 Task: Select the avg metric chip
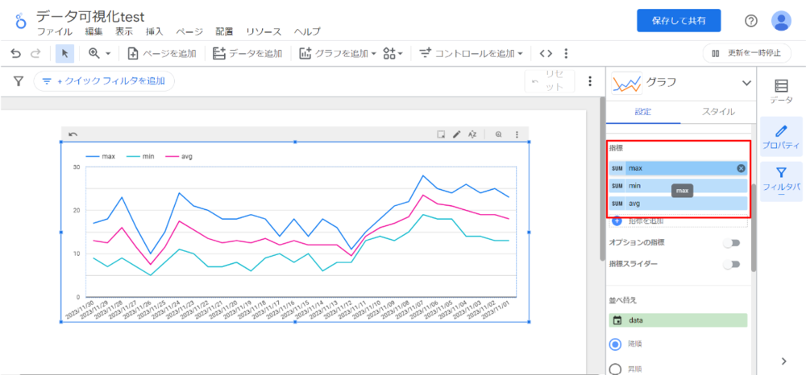tap(679, 203)
